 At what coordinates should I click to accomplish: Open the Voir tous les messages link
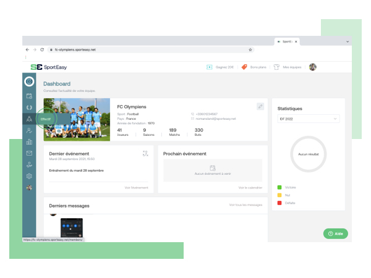[x=245, y=205]
